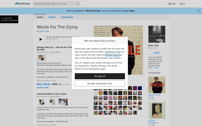Switch to the community tab
The height and width of the screenshot is (126, 202).
pyautogui.click(x=67, y=17)
